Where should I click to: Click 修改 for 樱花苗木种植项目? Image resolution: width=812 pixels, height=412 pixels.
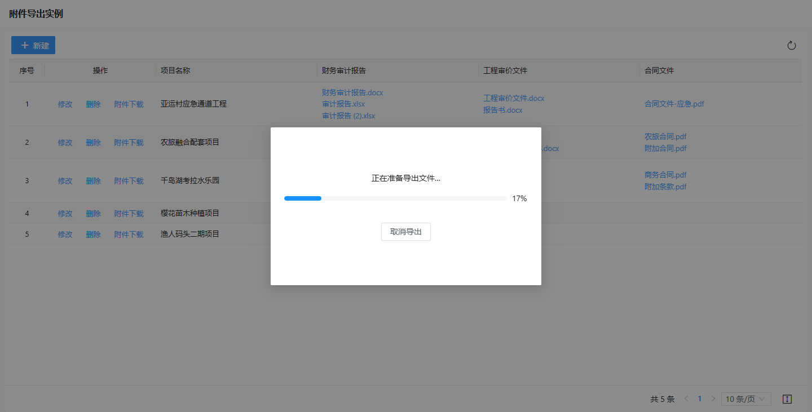click(65, 214)
